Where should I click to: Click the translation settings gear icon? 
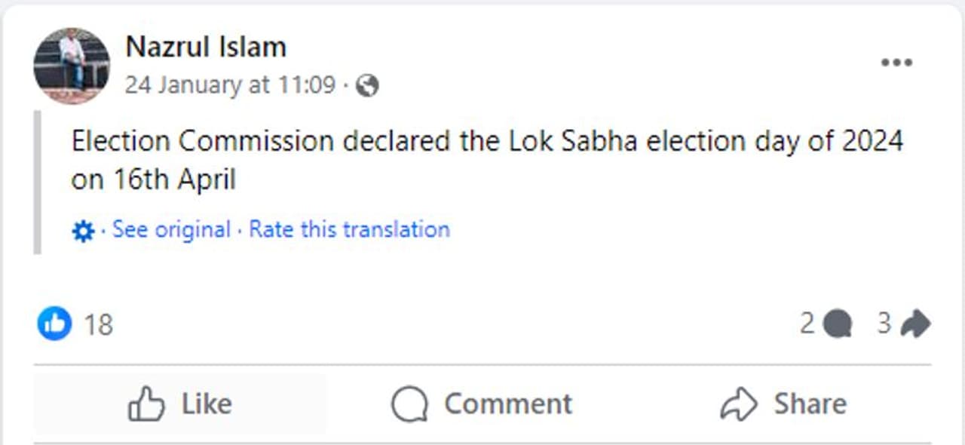pyautogui.click(x=82, y=231)
